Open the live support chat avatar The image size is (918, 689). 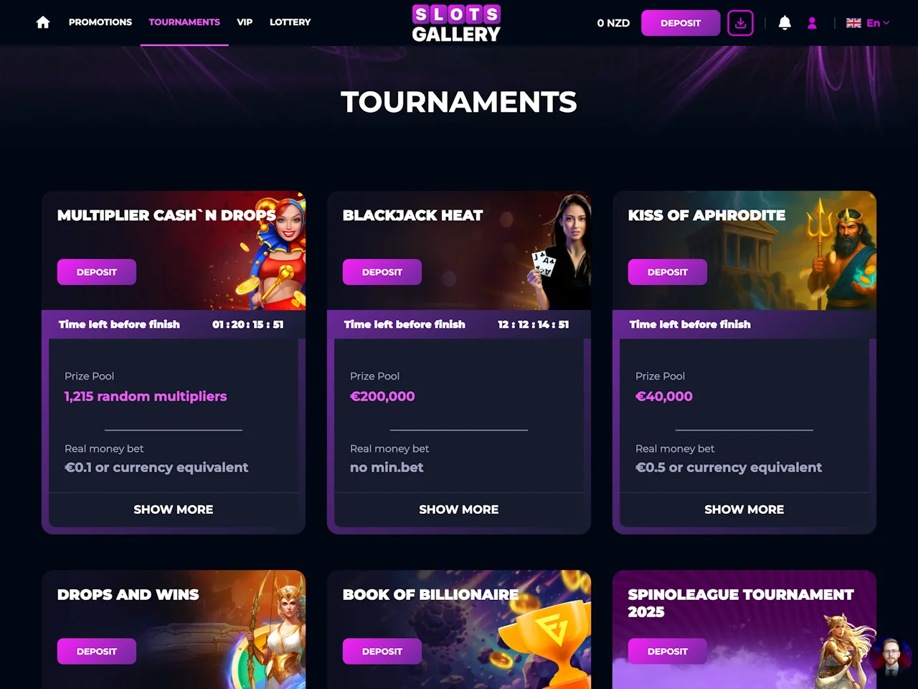pos(891,657)
